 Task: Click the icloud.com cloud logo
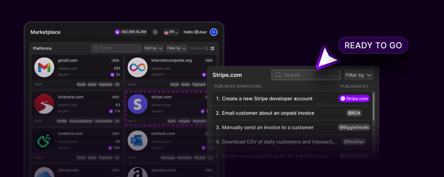coord(44,172)
